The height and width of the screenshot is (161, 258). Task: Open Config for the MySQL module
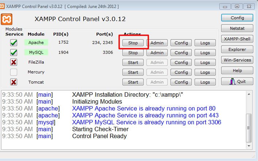(x=181, y=53)
